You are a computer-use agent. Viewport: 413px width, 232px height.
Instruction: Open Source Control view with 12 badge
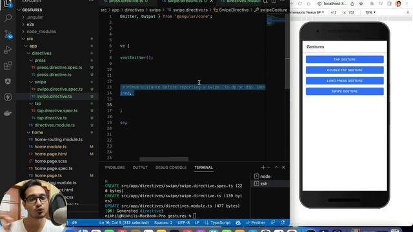[8, 34]
